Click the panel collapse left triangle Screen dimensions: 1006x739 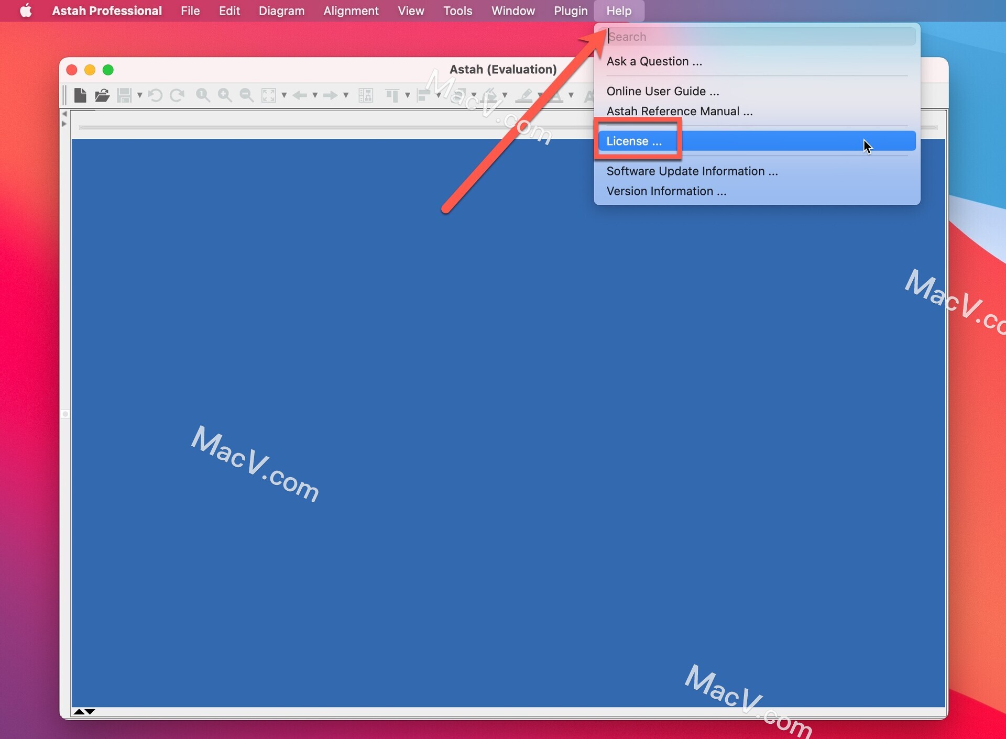point(64,114)
